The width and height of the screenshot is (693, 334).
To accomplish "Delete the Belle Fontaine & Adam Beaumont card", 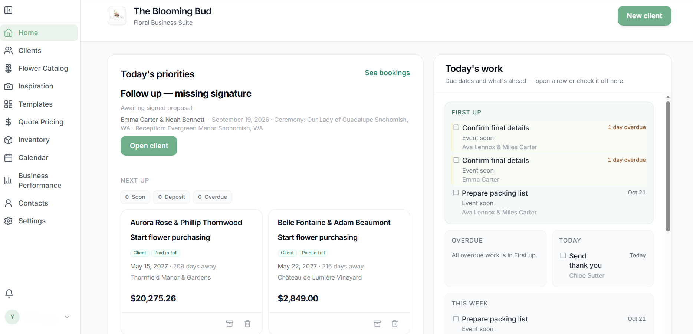I will (395, 324).
